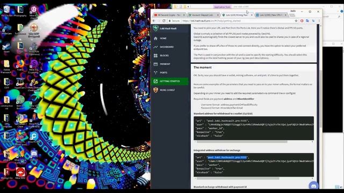Screen dimensions: 344x193
Task: Open a new browser tab
Action: click(292, 15)
